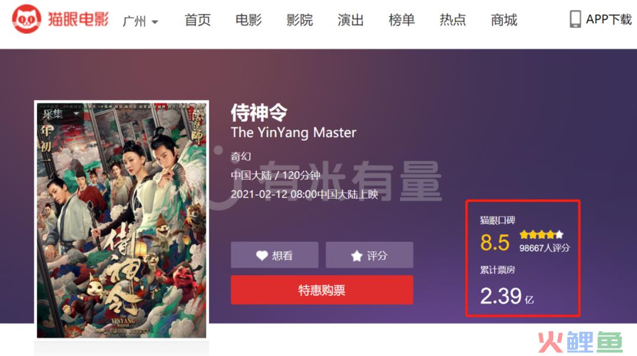Expand the 采集 dropdown on the poster
The height and width of the screenshot is (356, 637).
[75, 114]
